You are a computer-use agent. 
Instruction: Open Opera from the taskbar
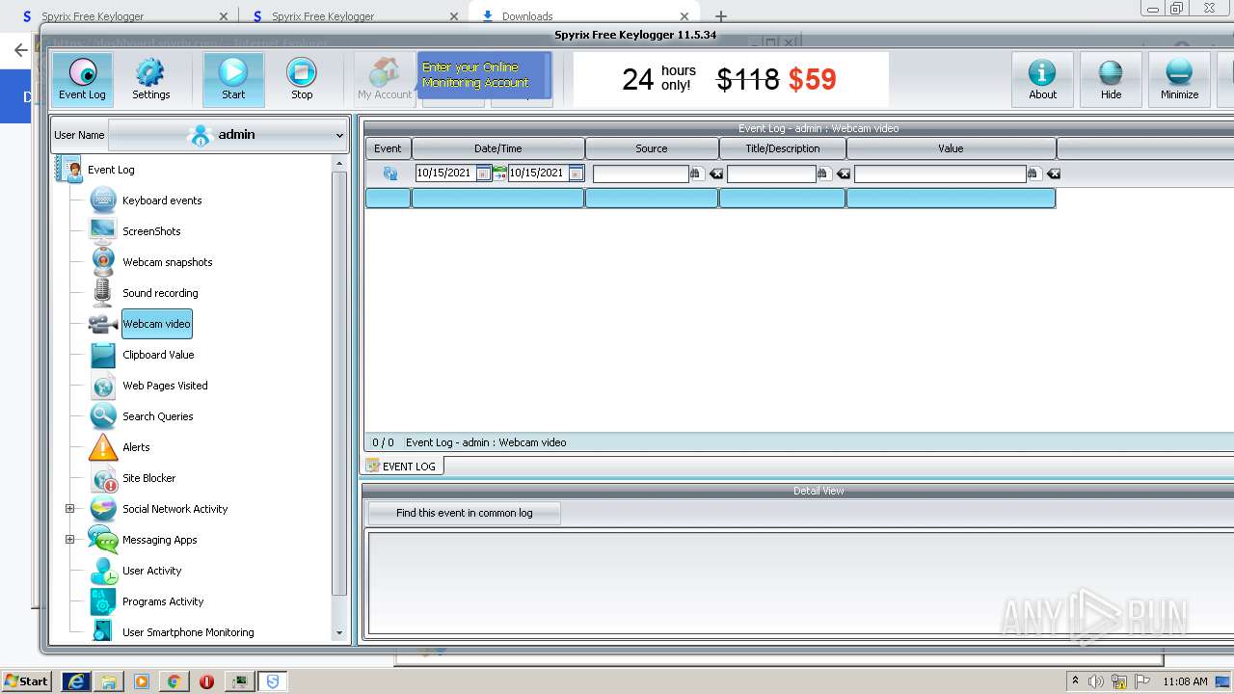coord(206,681)
